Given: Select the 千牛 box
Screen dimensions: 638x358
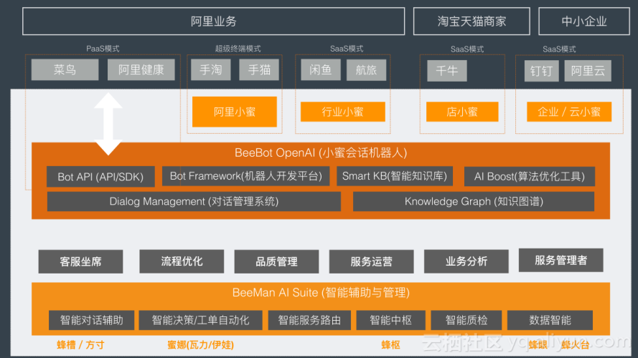Looking at the screenshot, I should (x=447, y=71).
